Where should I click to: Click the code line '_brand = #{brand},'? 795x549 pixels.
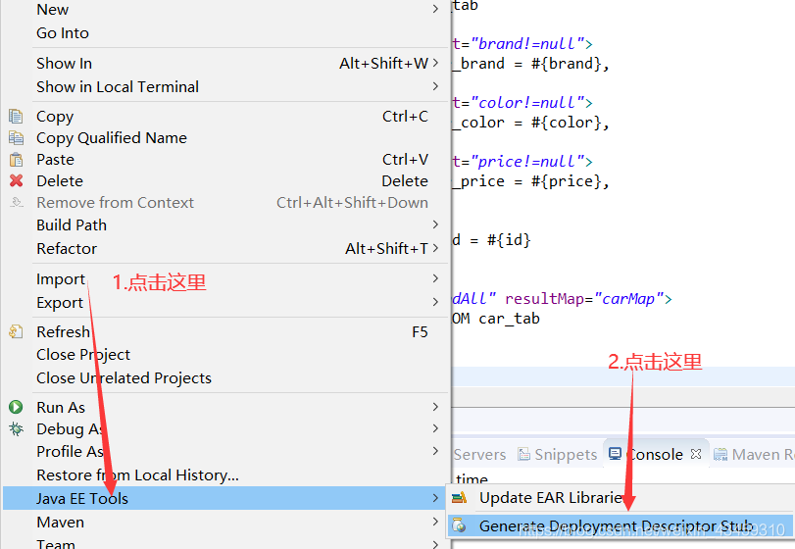coord(531,64)
